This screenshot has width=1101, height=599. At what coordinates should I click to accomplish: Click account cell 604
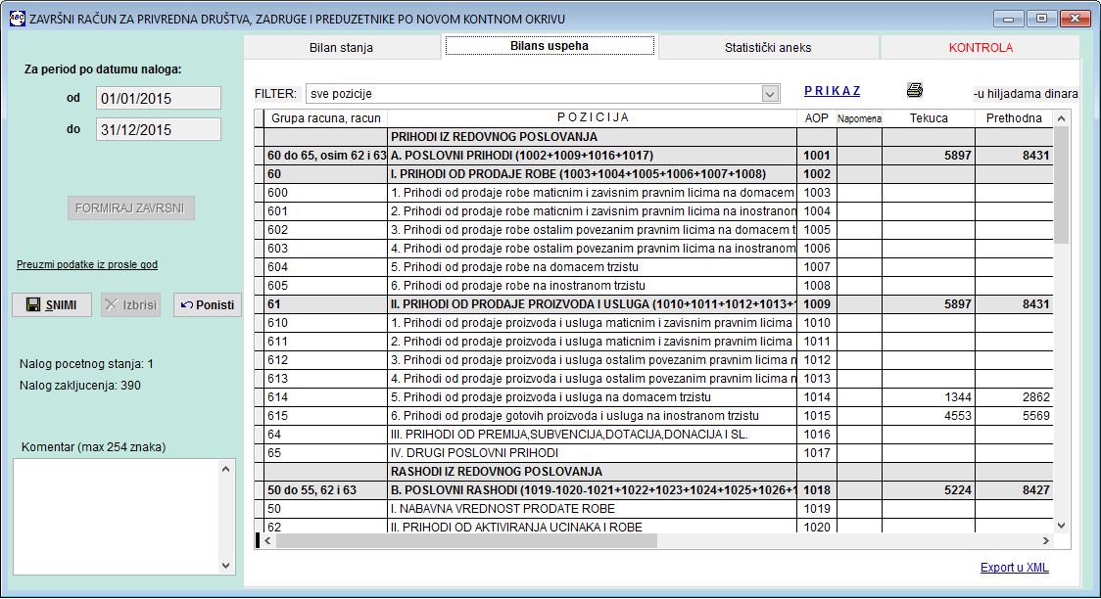coord(326,267)
